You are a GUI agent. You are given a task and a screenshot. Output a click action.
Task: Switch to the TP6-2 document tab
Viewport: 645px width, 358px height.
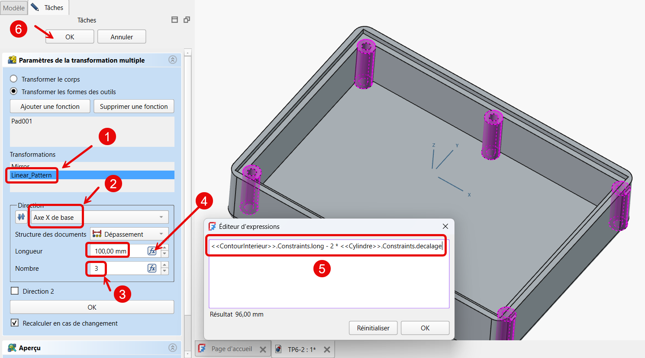tap(301, 349)
